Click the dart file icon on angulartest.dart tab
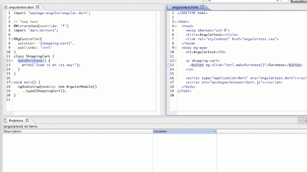The width and height of the screenshot is (307, 172). [x=6, y=7]
